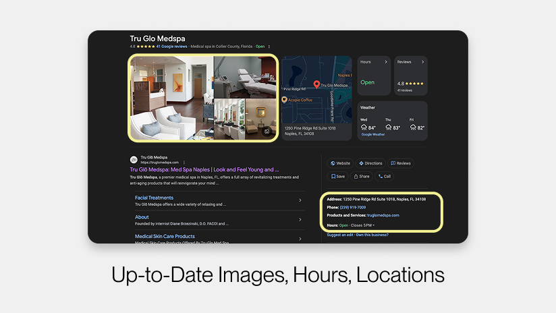Click Own this business? link
Screen dimensions: 556x313
click(x=372, y=235)
